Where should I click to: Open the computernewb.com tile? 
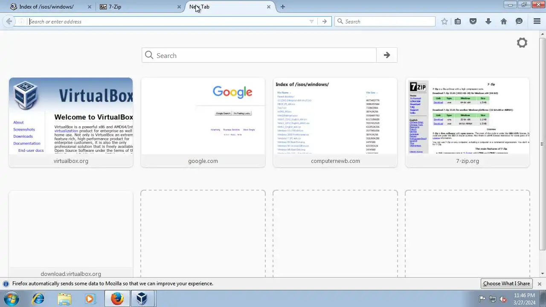[335, 122]
